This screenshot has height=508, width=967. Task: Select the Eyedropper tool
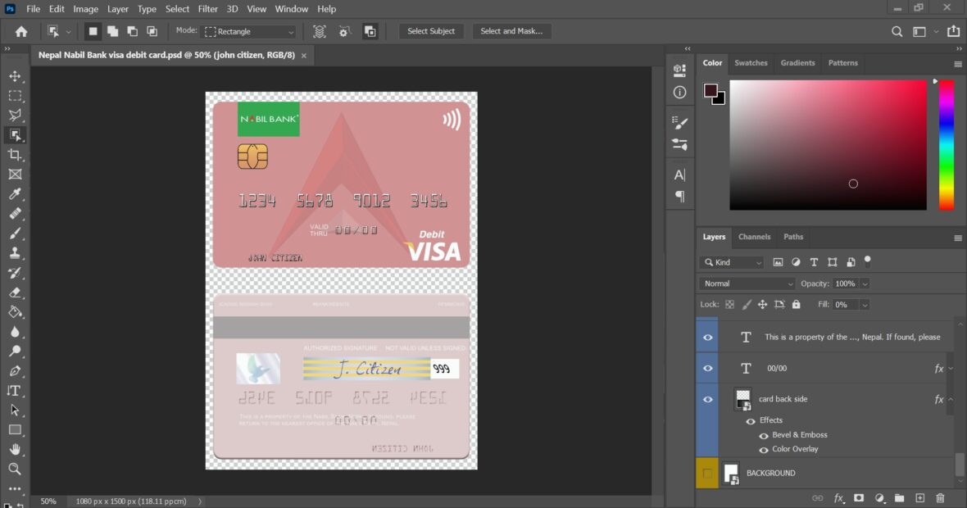pyautogui.click(x=15, y=194)
